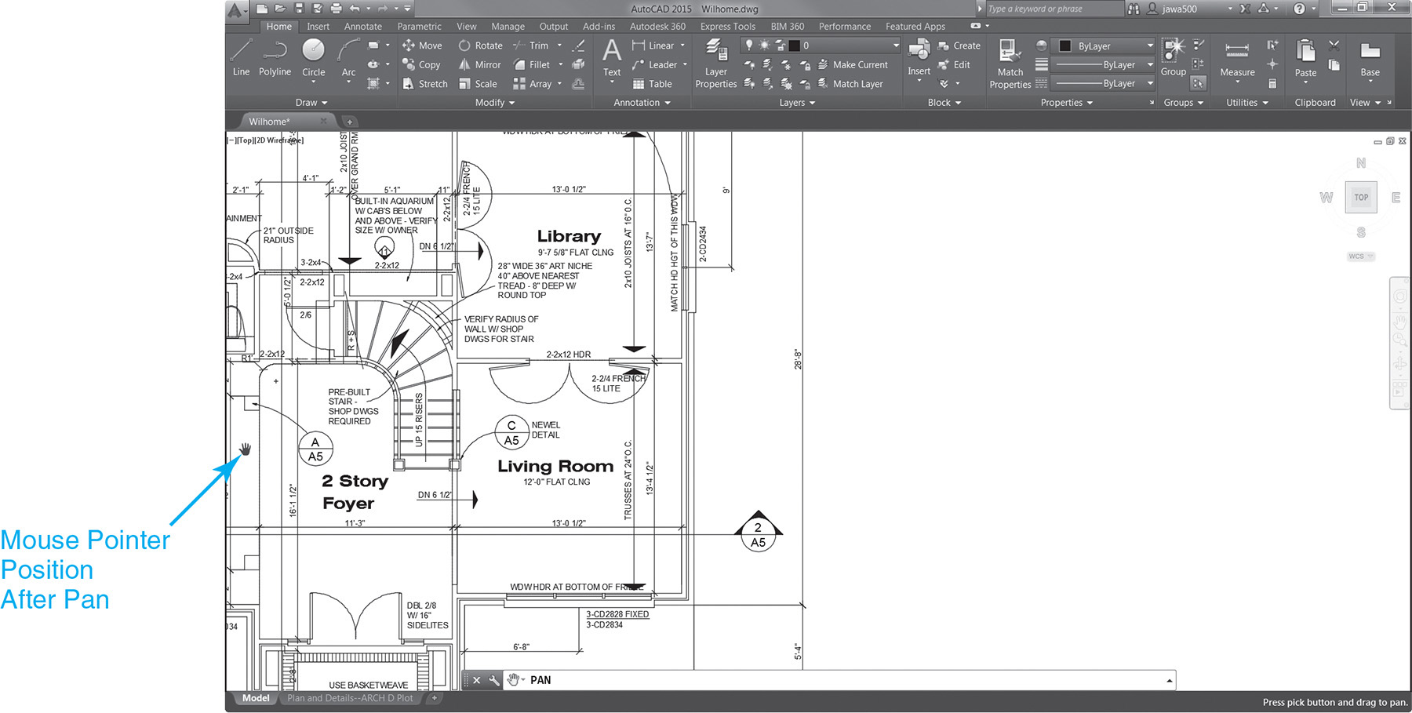
Task: Insert a Table annotation
Action: pos(652,84)
